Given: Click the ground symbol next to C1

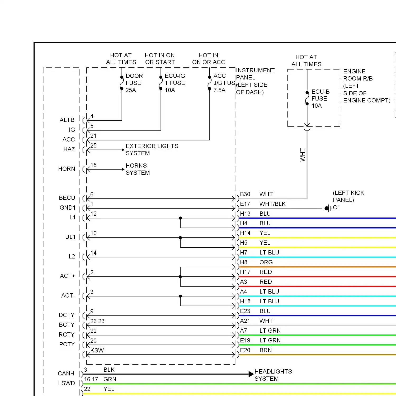Looking at the screenshot, I should [328, 208].
